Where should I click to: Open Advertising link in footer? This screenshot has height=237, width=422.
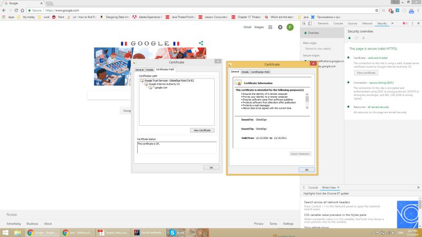(x=14, y=223)
